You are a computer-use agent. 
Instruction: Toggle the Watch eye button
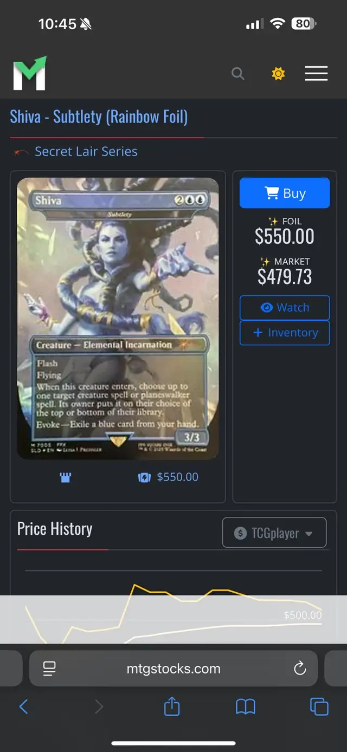(x=285, y=308)
